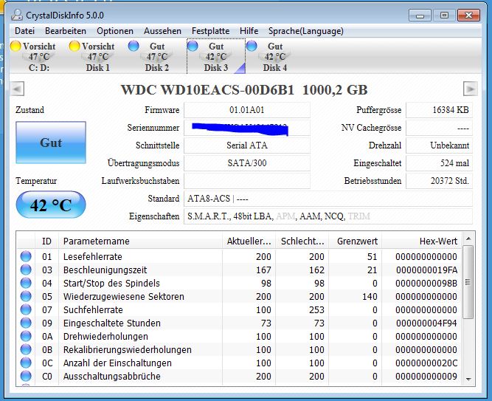Screen dimensions: 492x401
Task: Click the Puffergrösse value 16384 KB
Action: pos(439,110)
